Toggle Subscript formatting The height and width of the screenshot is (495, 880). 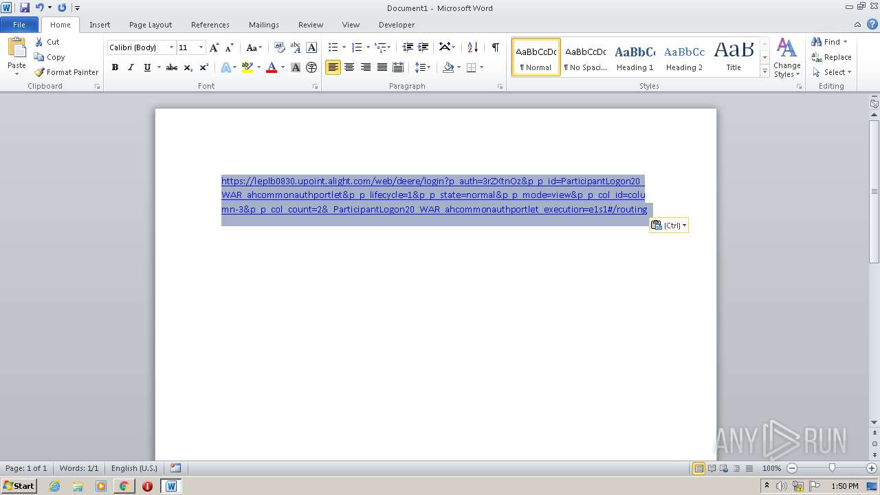tap(188, 67)
